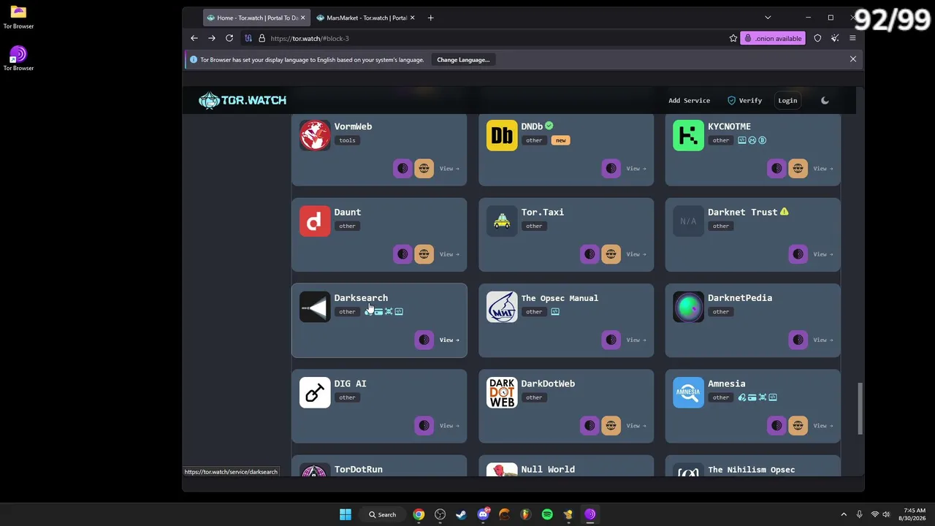
Task: Open the Windows Start menu
Action: (346, 514)
